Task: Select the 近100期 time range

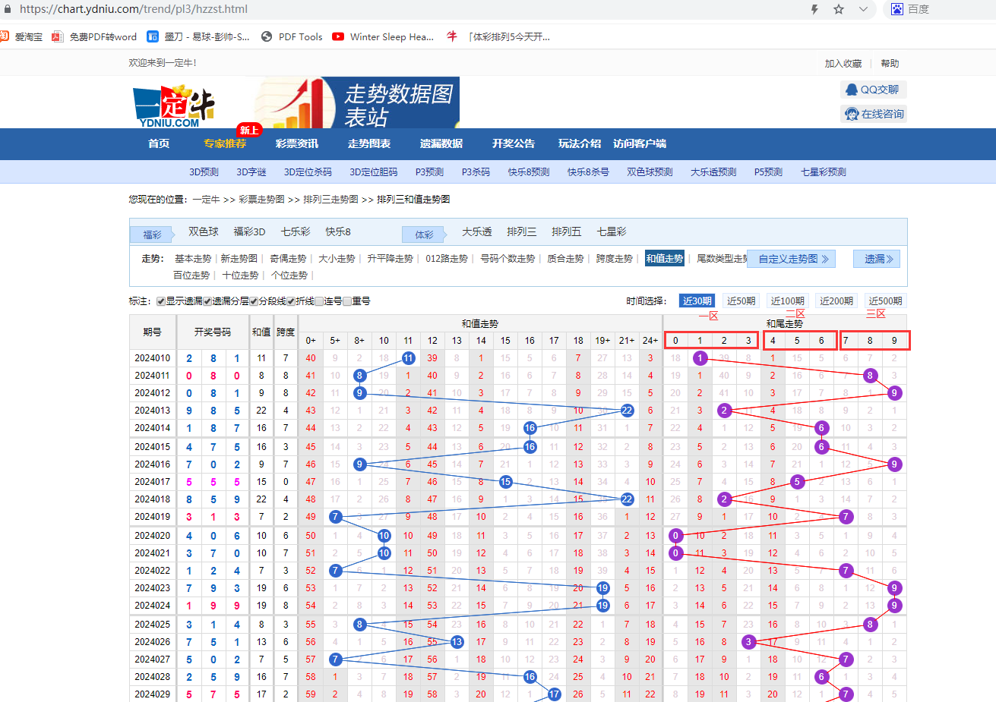Action: [787, 301]
